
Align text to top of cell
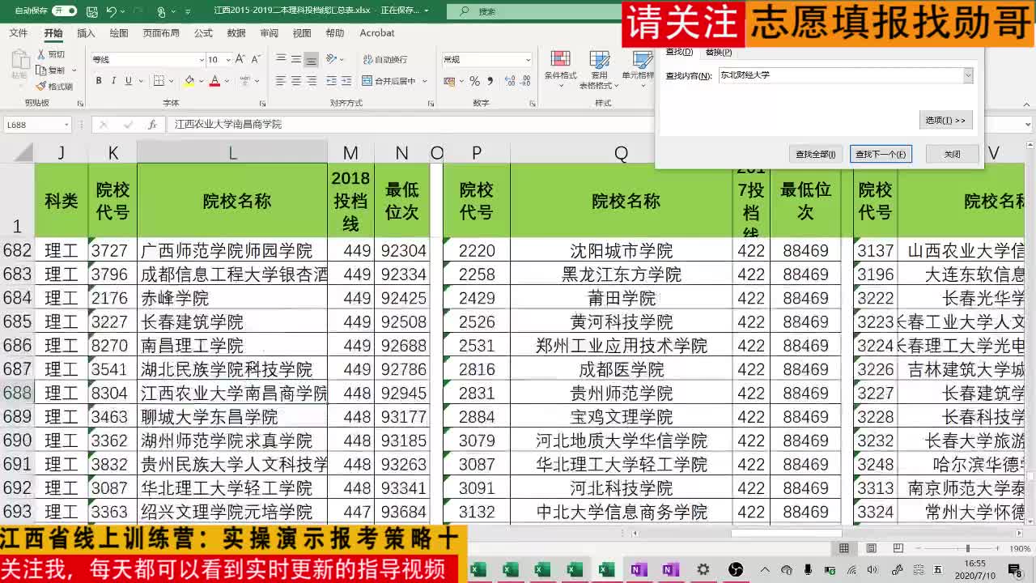point(281,60)
